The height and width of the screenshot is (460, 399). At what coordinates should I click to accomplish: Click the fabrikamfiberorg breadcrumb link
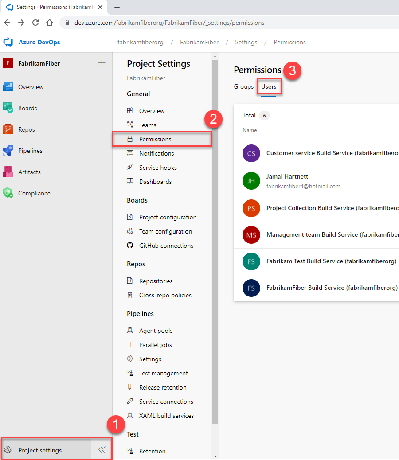coord(140,42)
